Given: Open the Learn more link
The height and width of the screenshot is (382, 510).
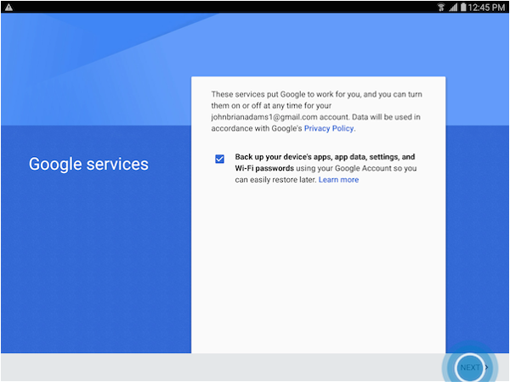Looking at the screenshot, I should click(338, 180).
